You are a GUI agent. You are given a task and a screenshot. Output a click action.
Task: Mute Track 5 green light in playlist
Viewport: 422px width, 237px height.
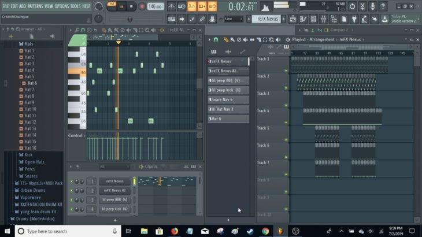click(286, 140)
